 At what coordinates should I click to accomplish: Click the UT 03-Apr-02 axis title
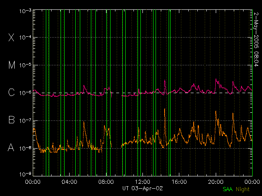142,189
